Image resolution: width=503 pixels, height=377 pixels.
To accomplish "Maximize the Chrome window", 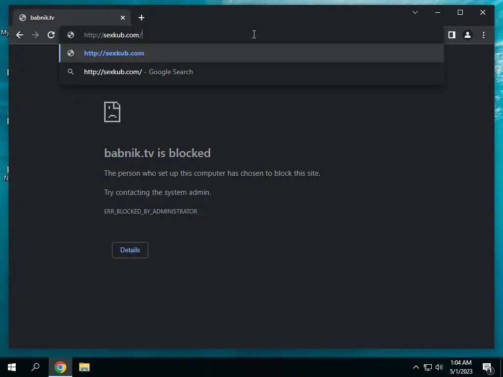I will point(460,12).
